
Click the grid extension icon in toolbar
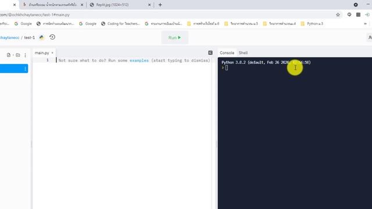(x=358, y=15)
